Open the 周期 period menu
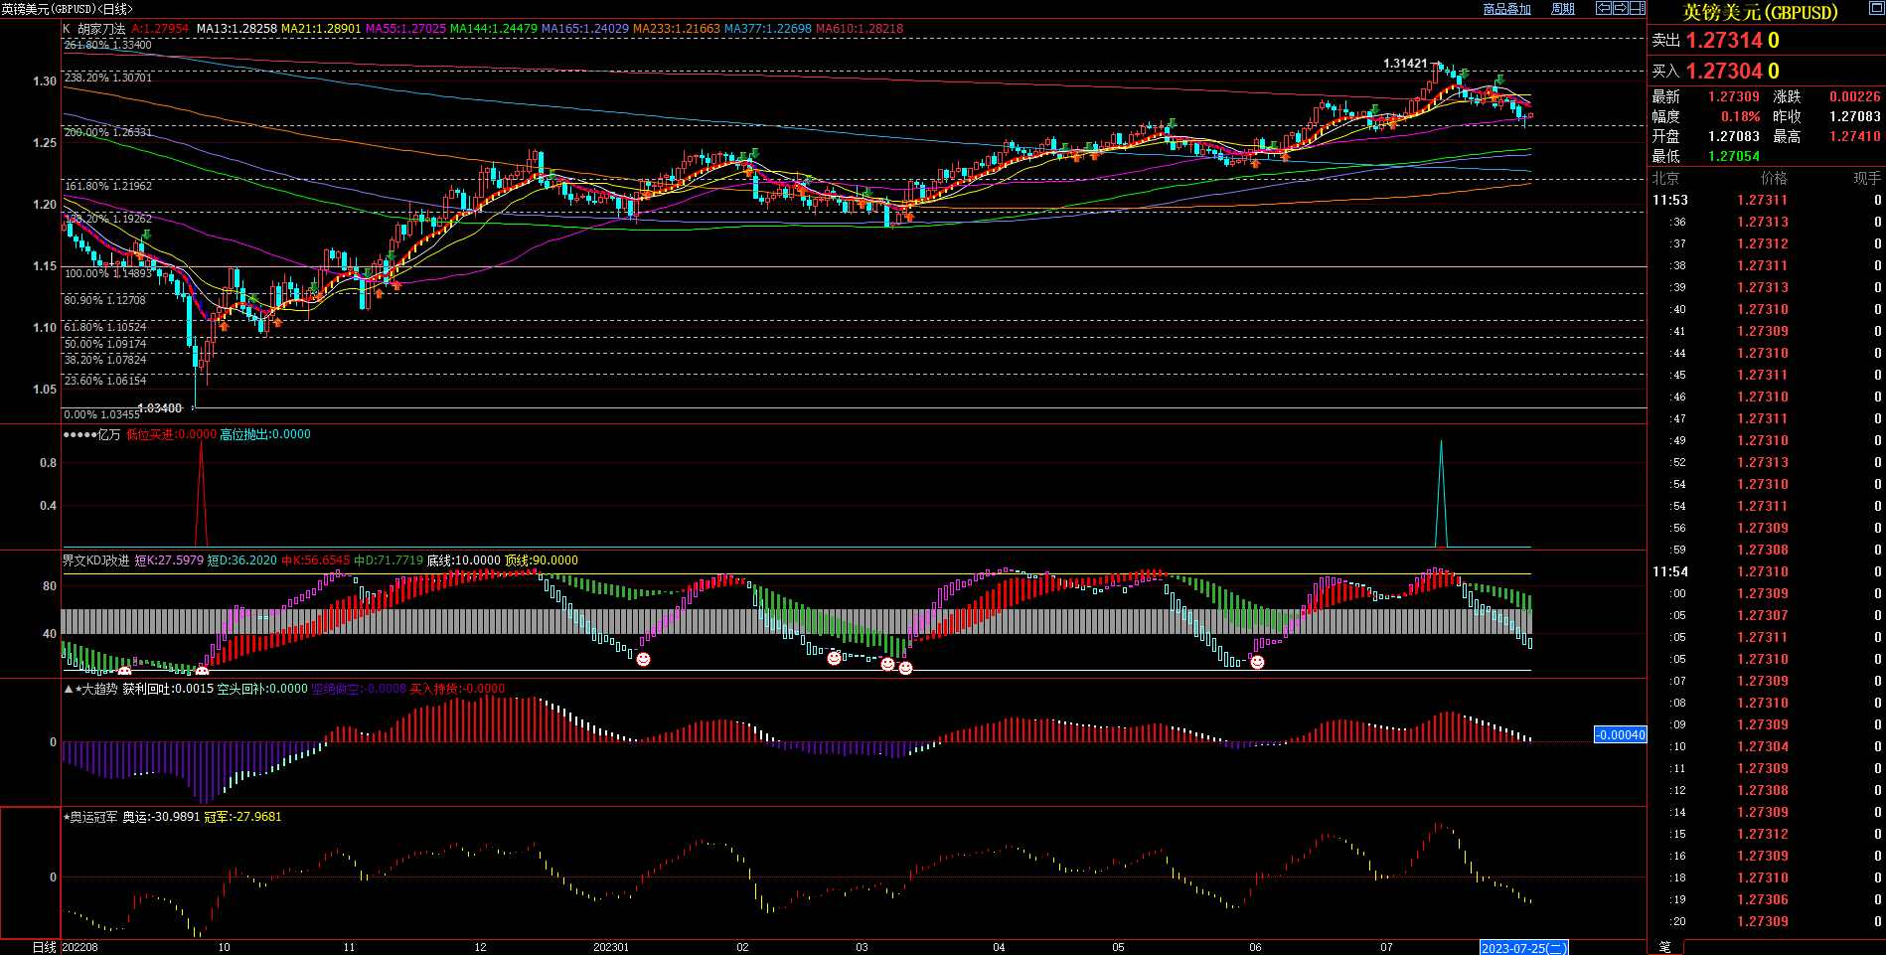 1563,9
